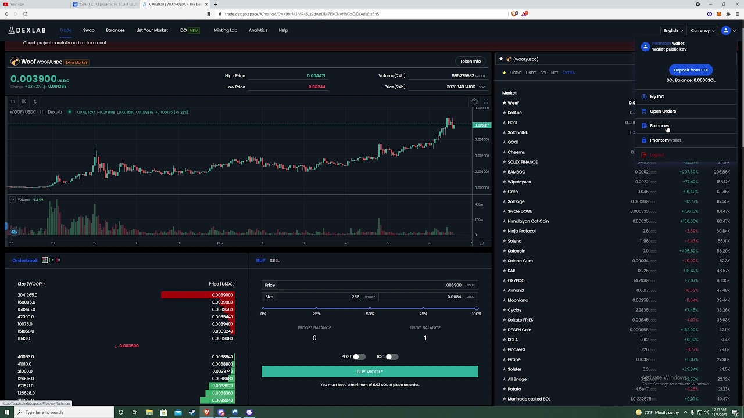Click Phantom wallet lock icon

(644, 140)
